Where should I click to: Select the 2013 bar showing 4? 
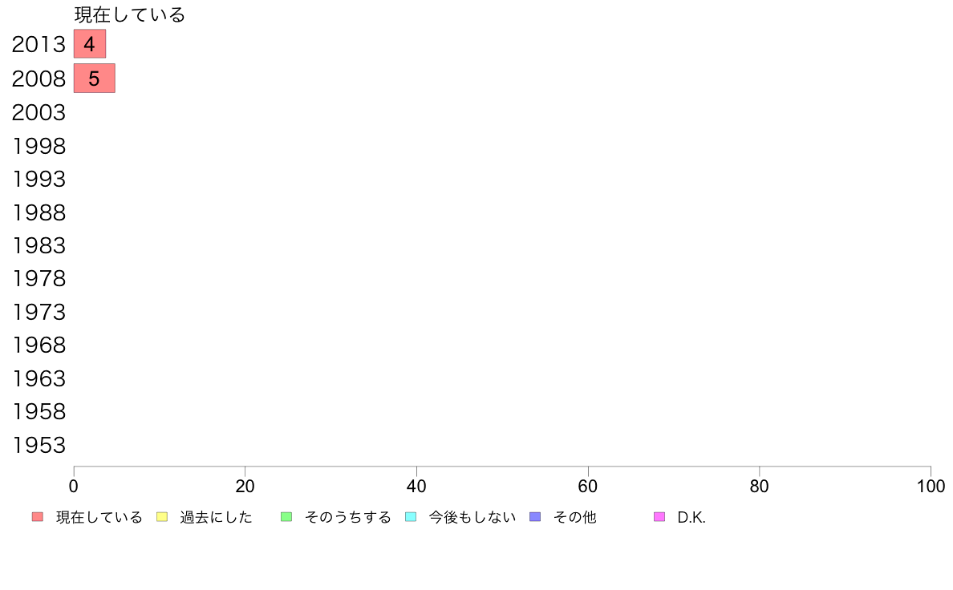pos(90,44)
